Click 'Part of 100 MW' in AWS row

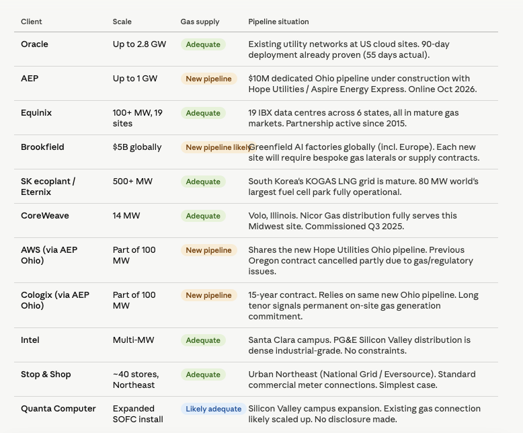click(x=134, y=255)
